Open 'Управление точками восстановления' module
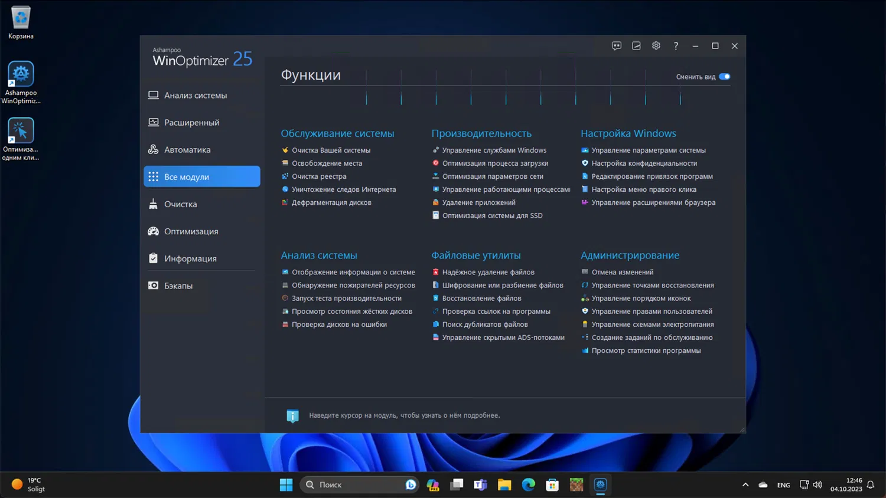Image resolution: width=886 pixels, height=498 pixels. [x=653, y=285]
